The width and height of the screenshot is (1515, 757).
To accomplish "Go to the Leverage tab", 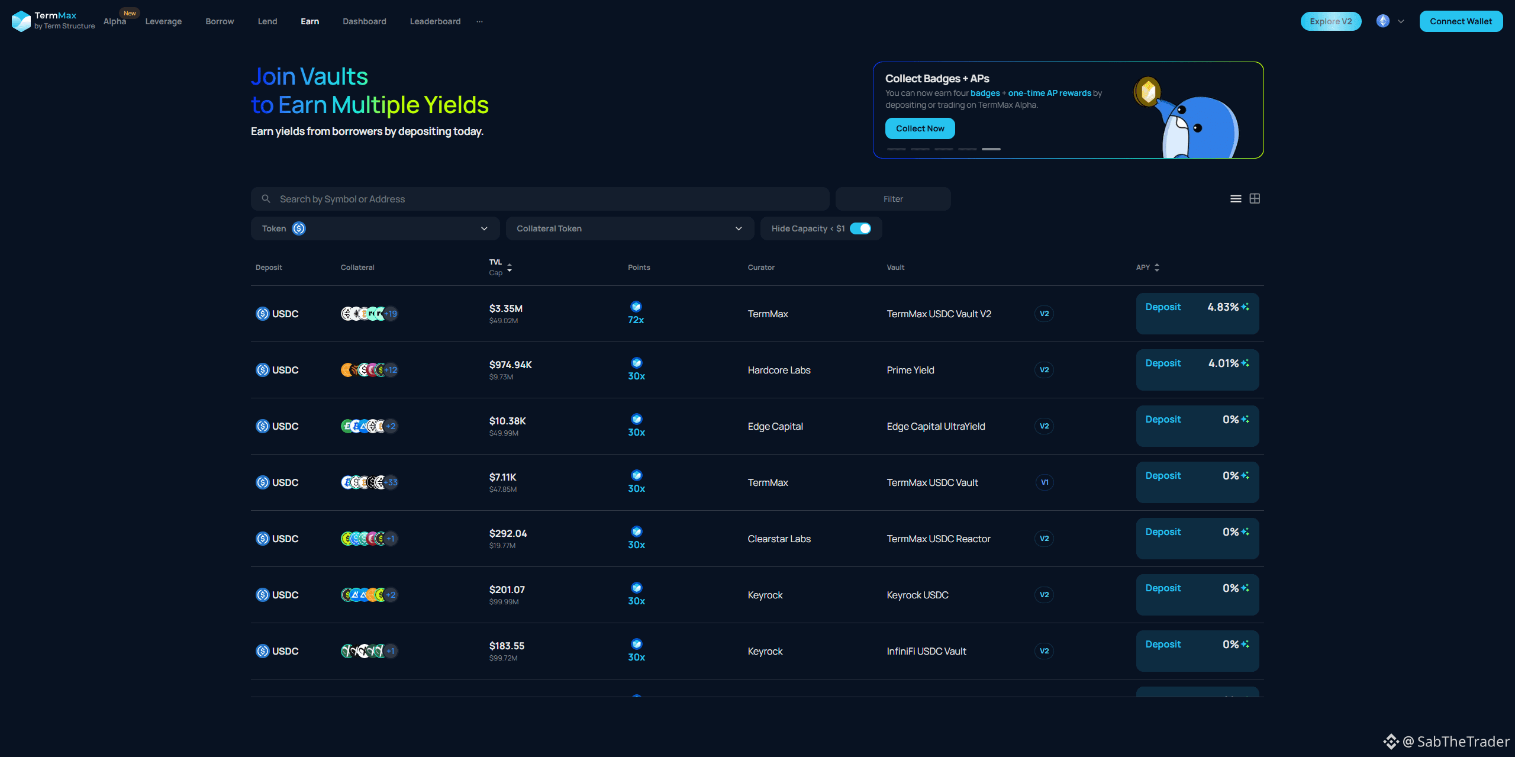I will (163, 21).
